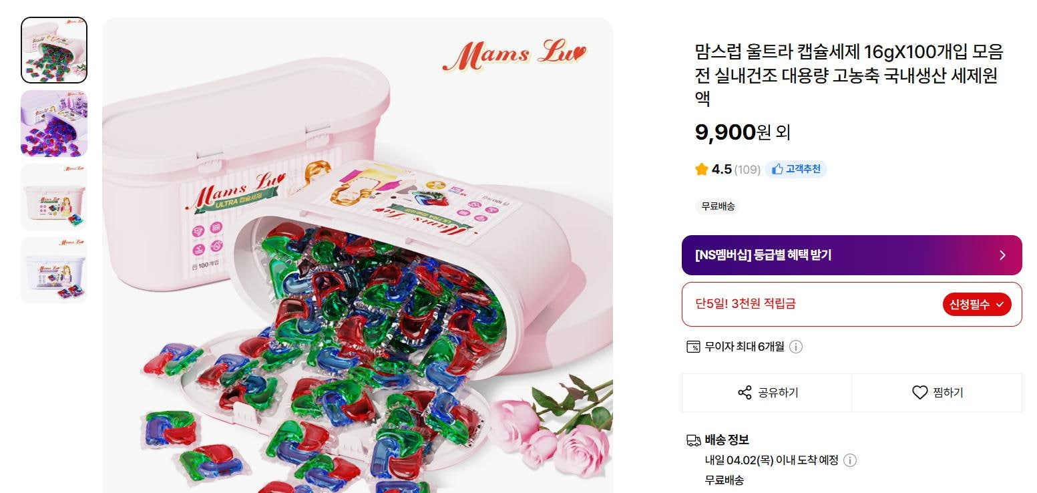1037x493 pixels.
Task: Click the thumbs-up 고객추천 badge
Action: pos(796,170)
